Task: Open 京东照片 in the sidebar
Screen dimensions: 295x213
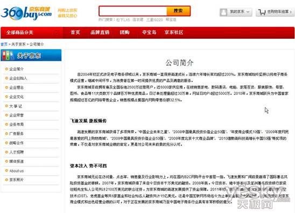Action: (x=17, y=180)
